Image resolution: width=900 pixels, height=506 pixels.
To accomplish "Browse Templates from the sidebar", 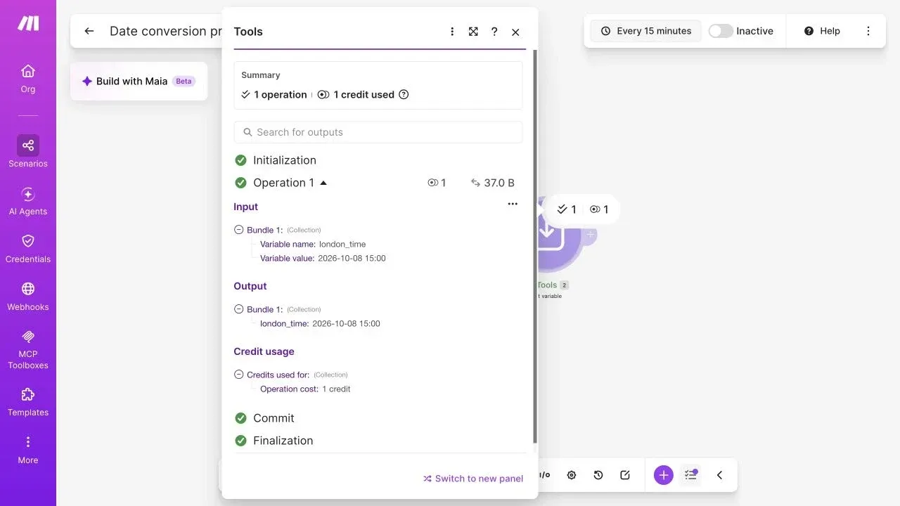I will pyautogui.click(x=28, y=402).
